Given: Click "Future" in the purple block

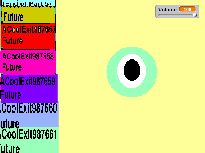Looking at the screenshot, I should (x=11, y=95).
